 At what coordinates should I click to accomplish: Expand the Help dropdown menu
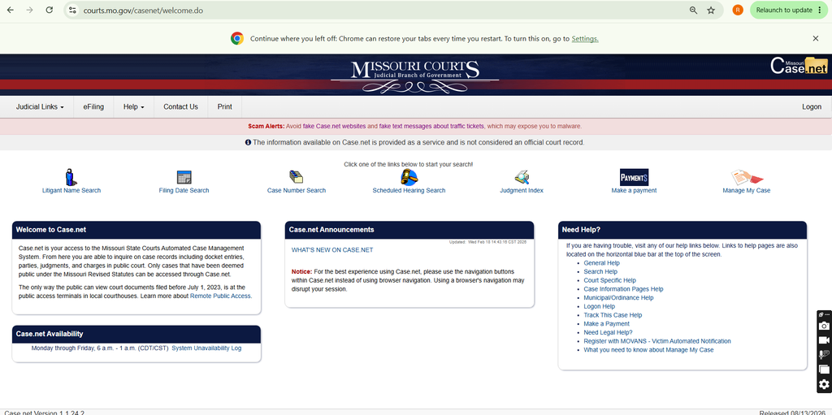[x=134, y=106]
